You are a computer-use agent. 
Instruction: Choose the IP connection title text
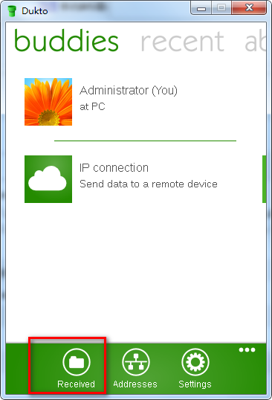click(x=114, y=168)
